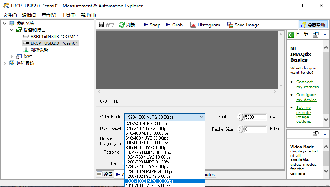Select 1280x720 YUY2 9.00fps video mode
Viewport: 330px width, 187px height.
point(164,167)
